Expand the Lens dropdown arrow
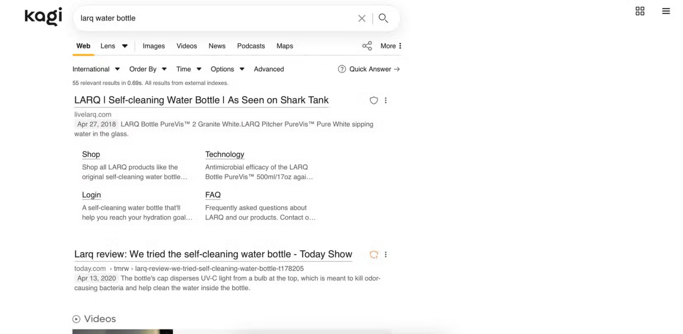This screenshot has width=683, height=334. pos(125,46)
